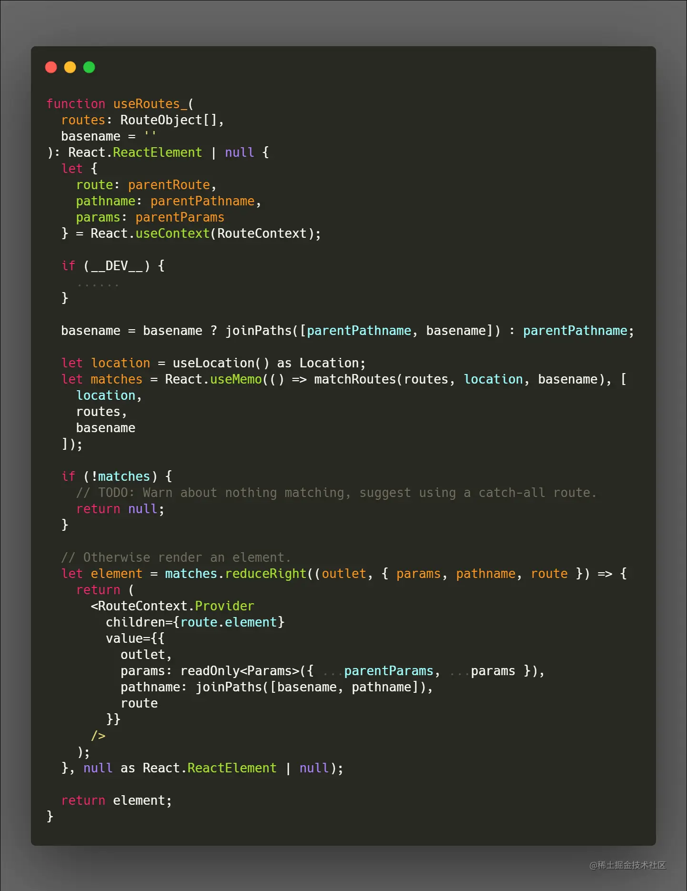This screenshot has width=687, height=891.
Task: Click parentRoute in the destructuring block
Action: (169, 185)
